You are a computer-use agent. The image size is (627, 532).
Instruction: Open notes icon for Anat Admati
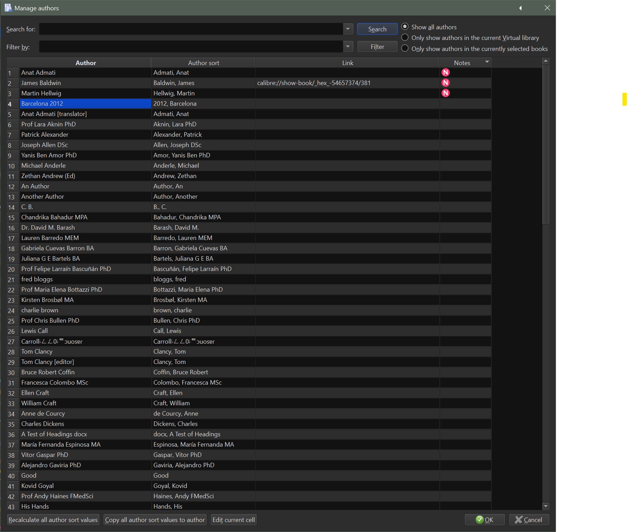446,72
